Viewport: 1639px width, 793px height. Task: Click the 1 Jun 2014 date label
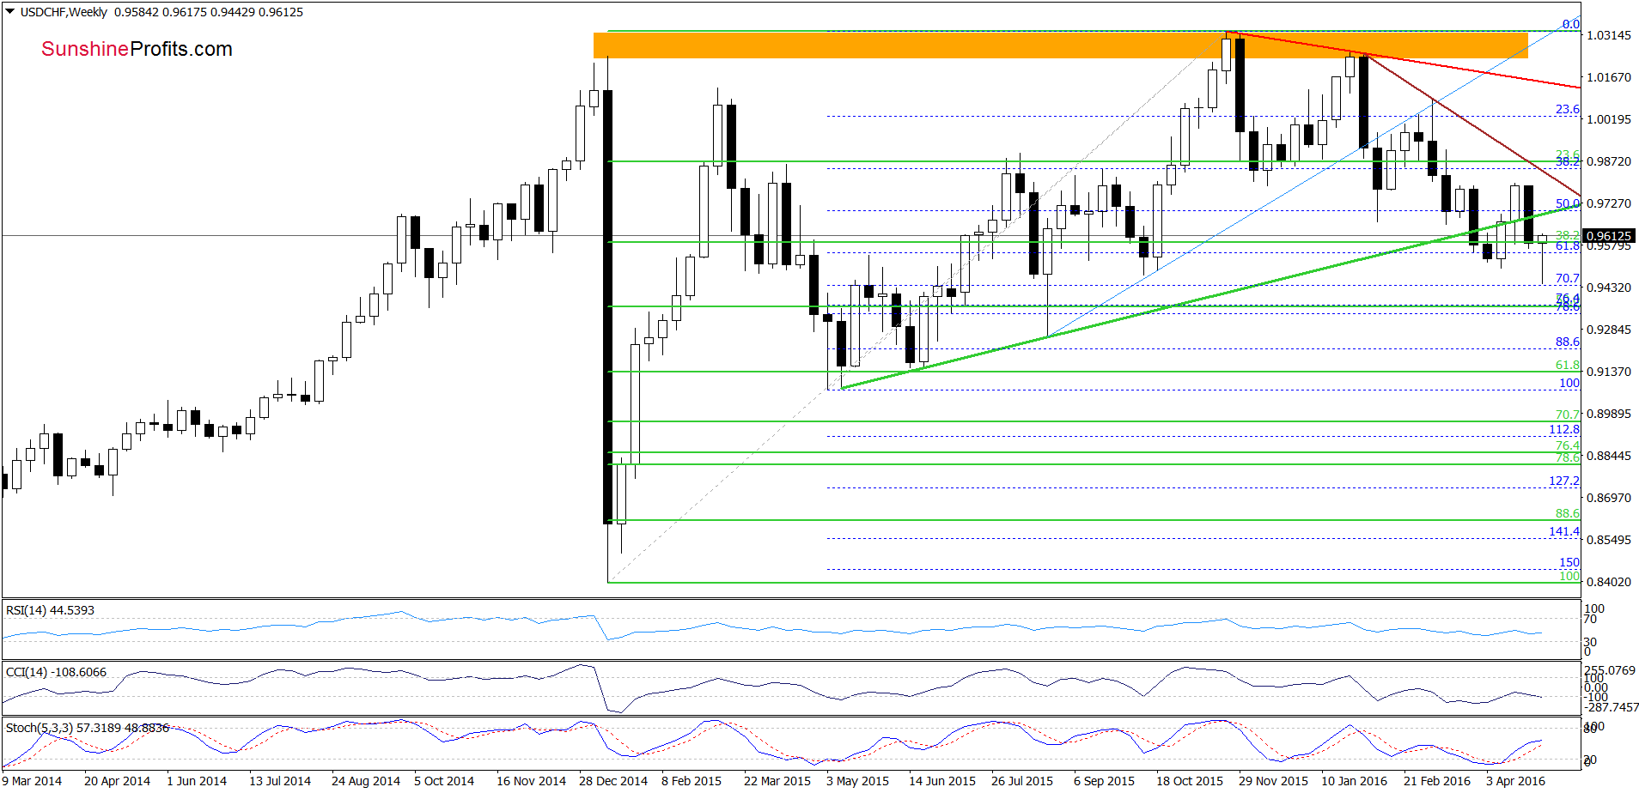(x=197, y=781)
